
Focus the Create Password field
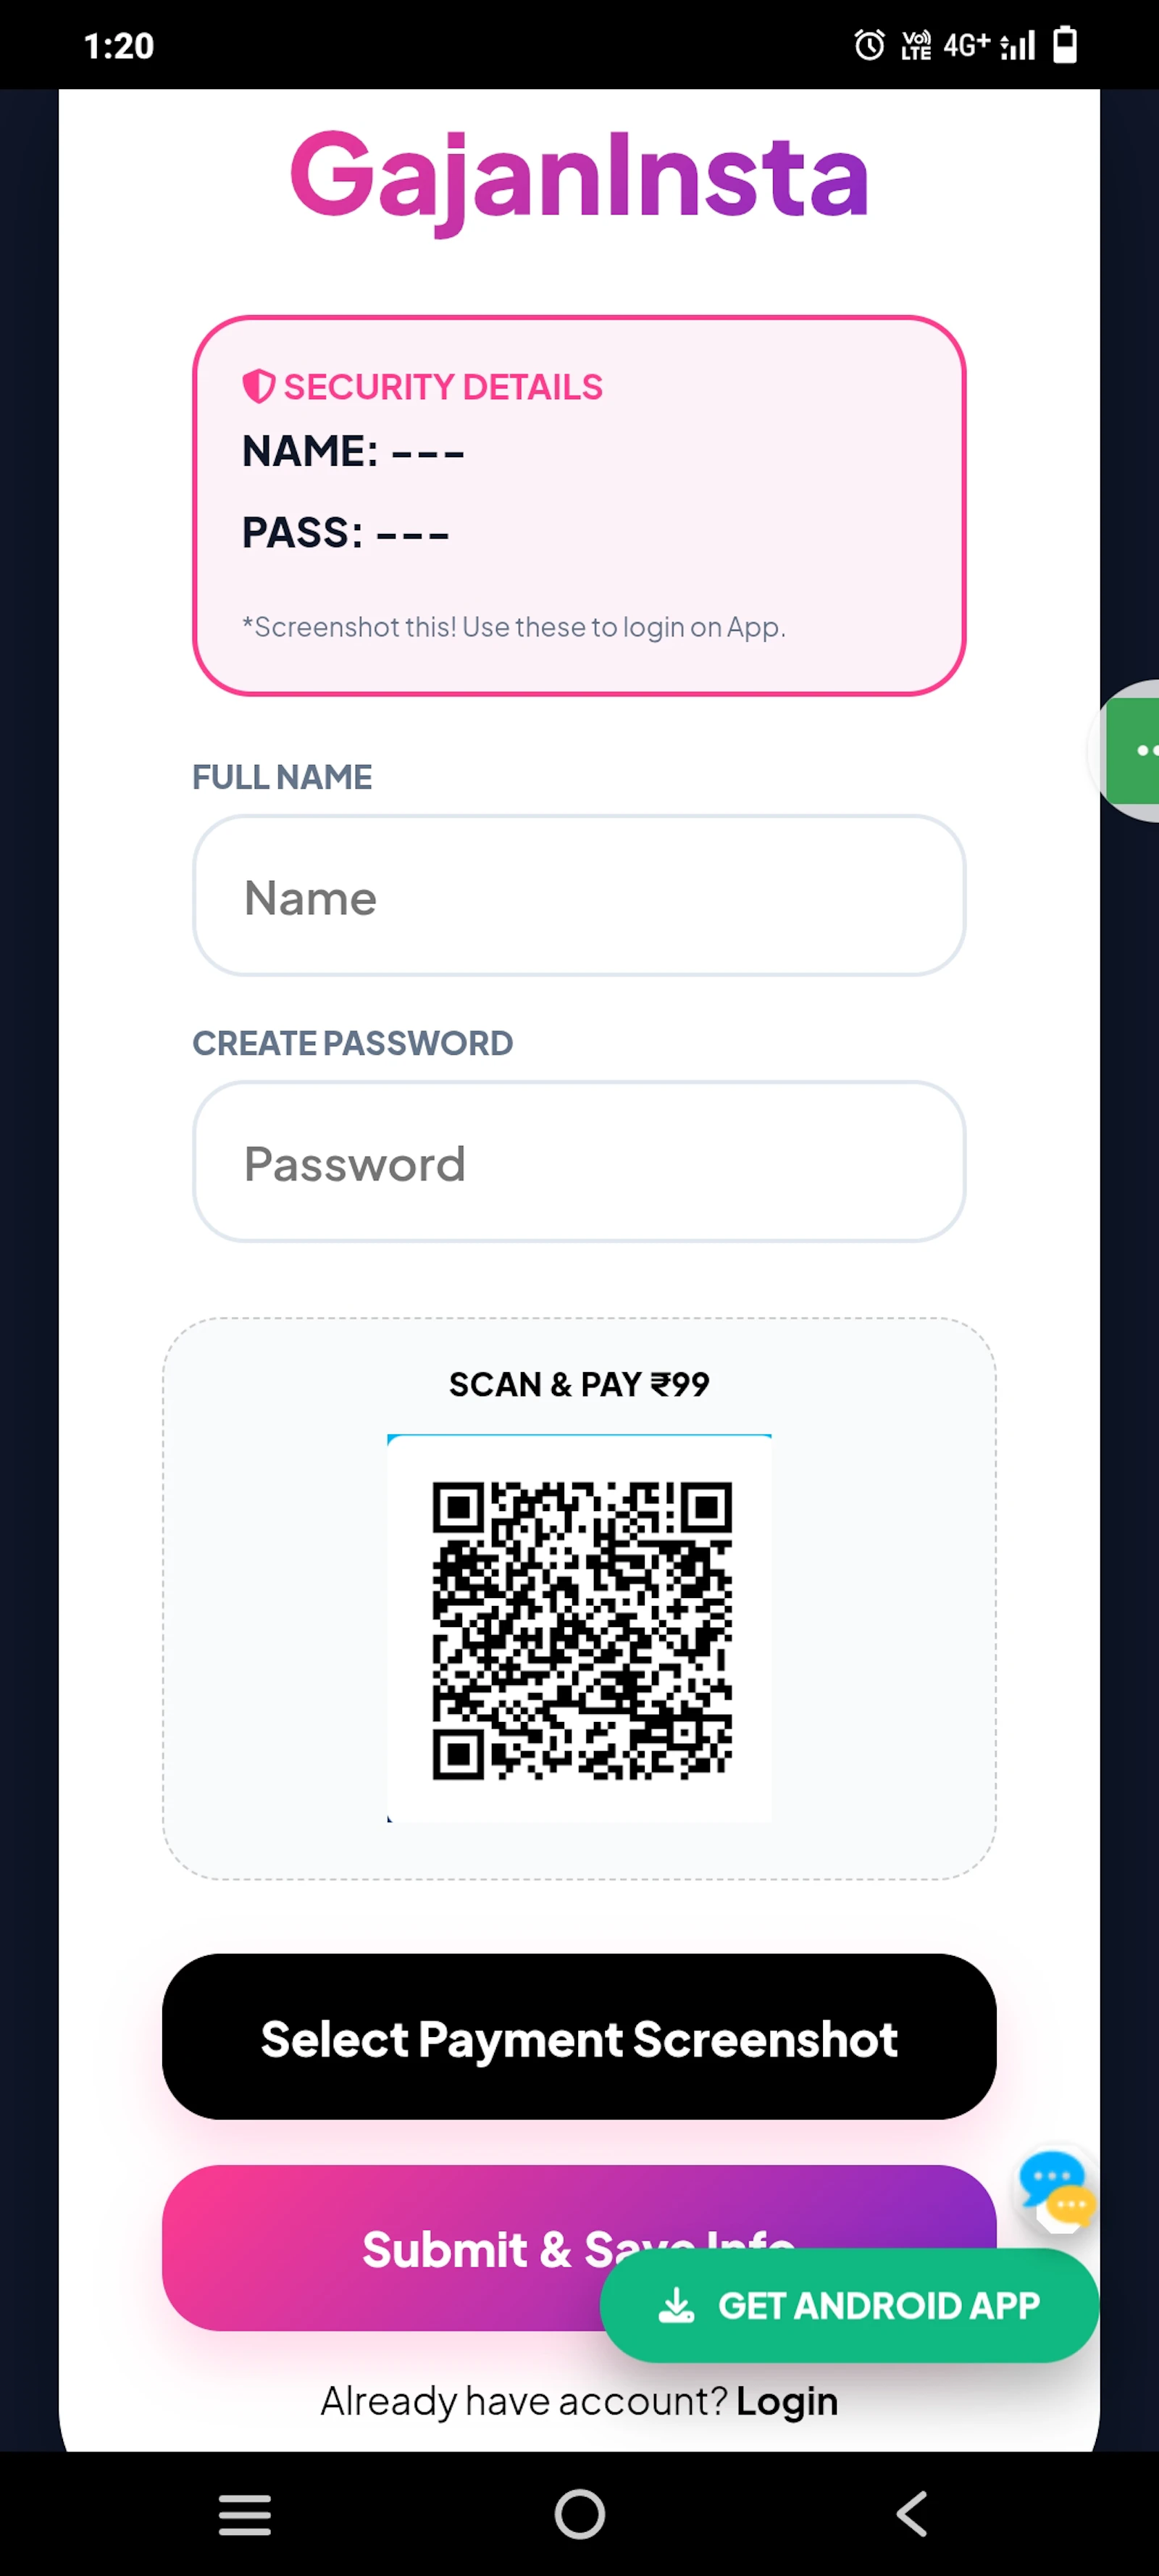pos(579,1161)
